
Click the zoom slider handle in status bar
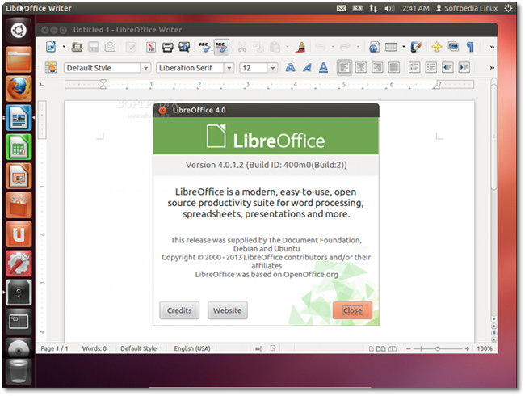[x=437, y=349]
